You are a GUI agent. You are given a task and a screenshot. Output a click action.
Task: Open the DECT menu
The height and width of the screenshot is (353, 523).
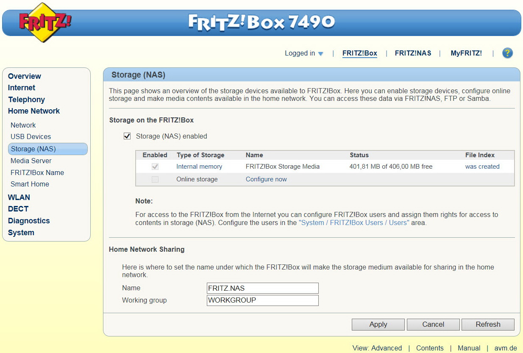tap(18, 209)
